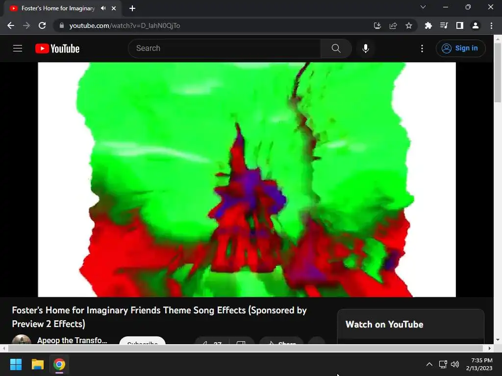Open the tab search chevron

click(423, 7)
